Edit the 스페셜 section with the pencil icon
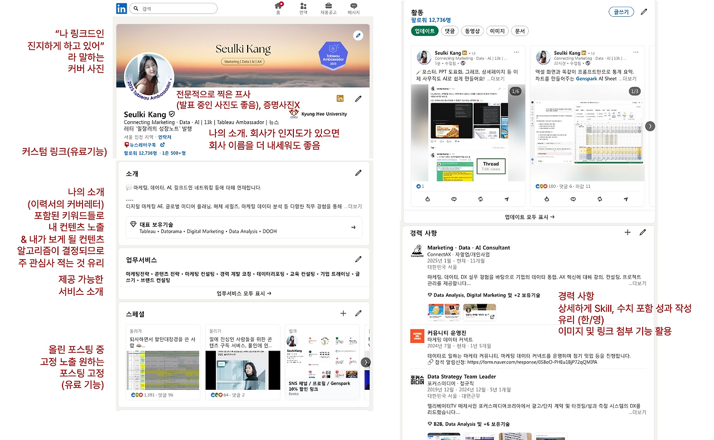 (x=358, y=314)
